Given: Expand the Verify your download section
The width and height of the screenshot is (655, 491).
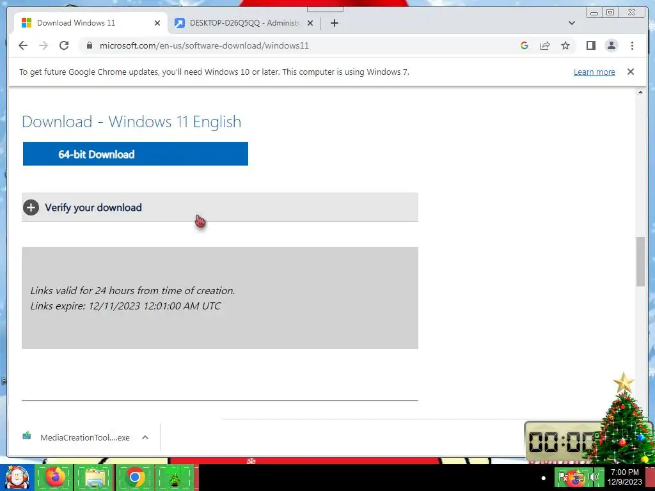Looking at the screenshot, I should [220, 207].
